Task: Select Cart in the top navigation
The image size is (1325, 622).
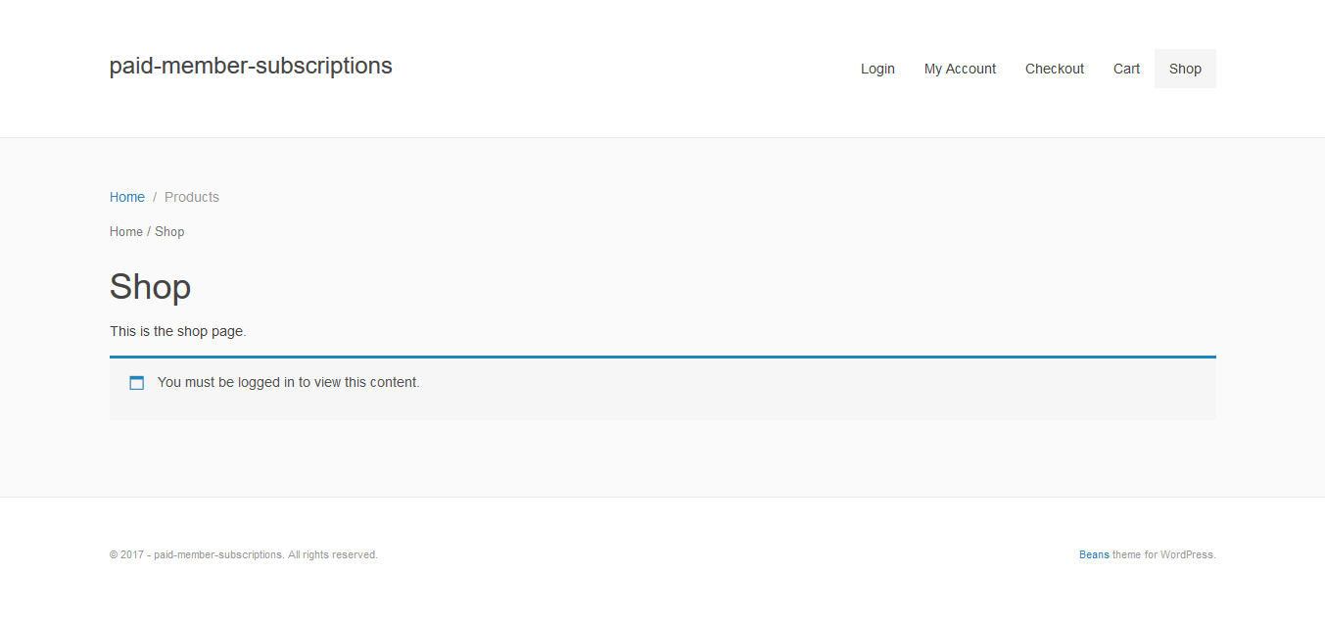Action: [1126, 69]
